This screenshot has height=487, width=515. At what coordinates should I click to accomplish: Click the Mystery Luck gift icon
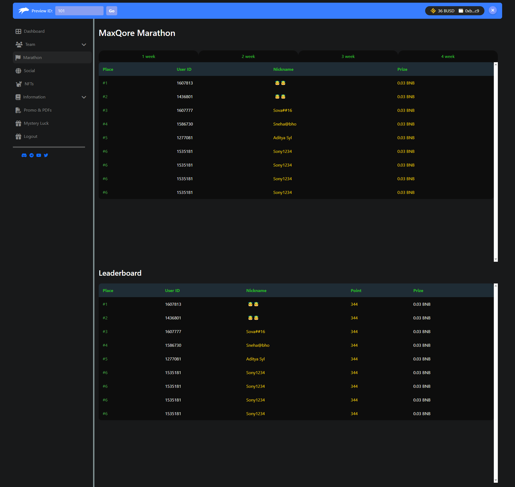pyautogui.click(x=18, y=123)
